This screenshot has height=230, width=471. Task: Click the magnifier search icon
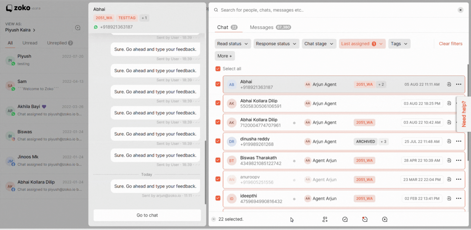216,10
